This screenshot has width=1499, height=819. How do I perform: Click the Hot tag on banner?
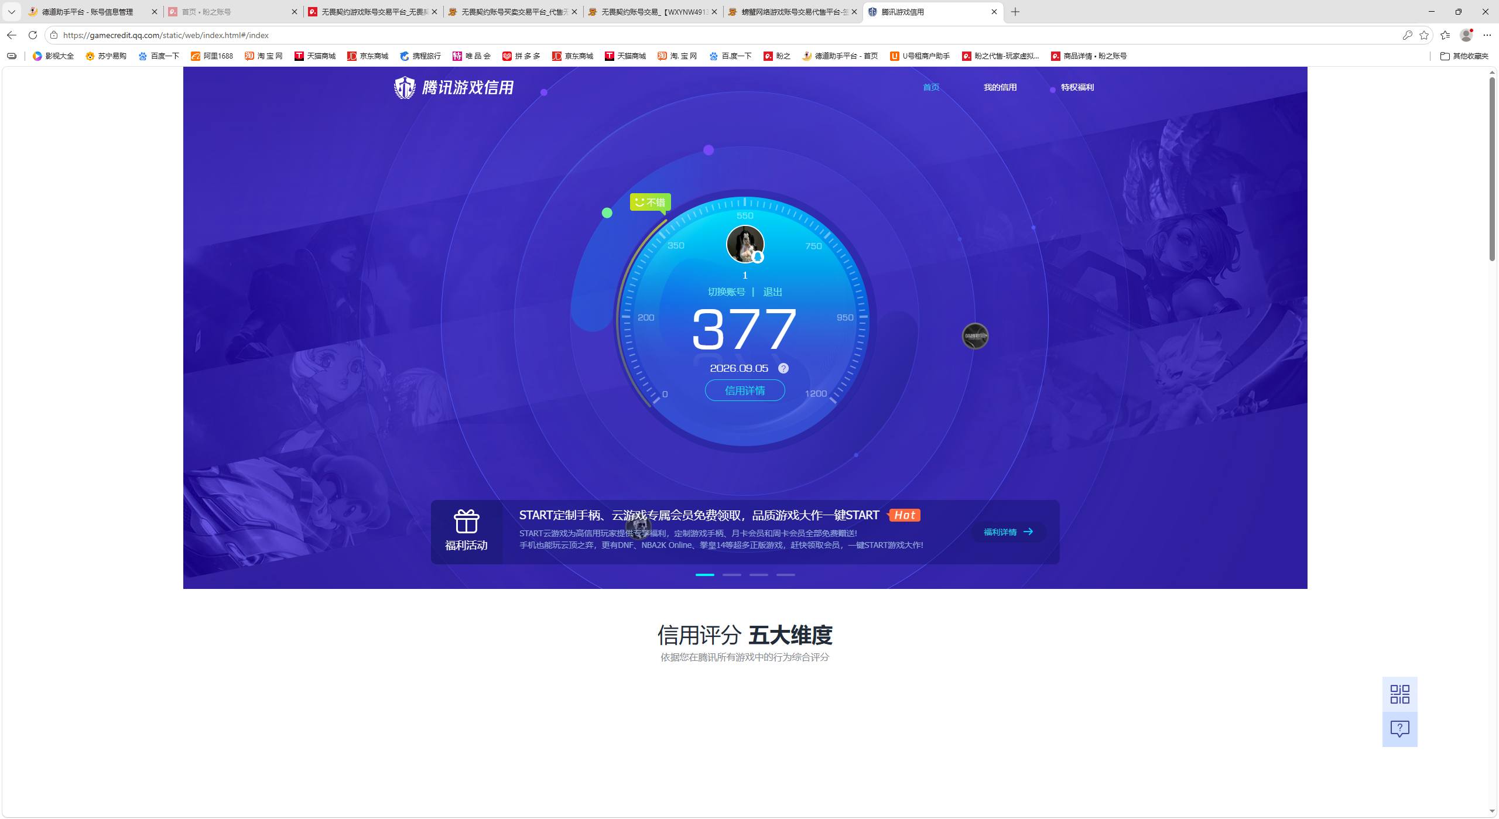tap(904, 515)
